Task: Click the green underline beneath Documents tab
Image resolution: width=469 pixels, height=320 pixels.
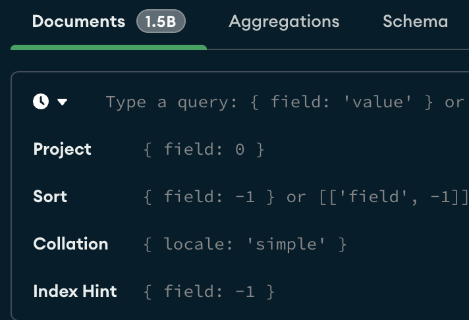Action: (109, 47)
